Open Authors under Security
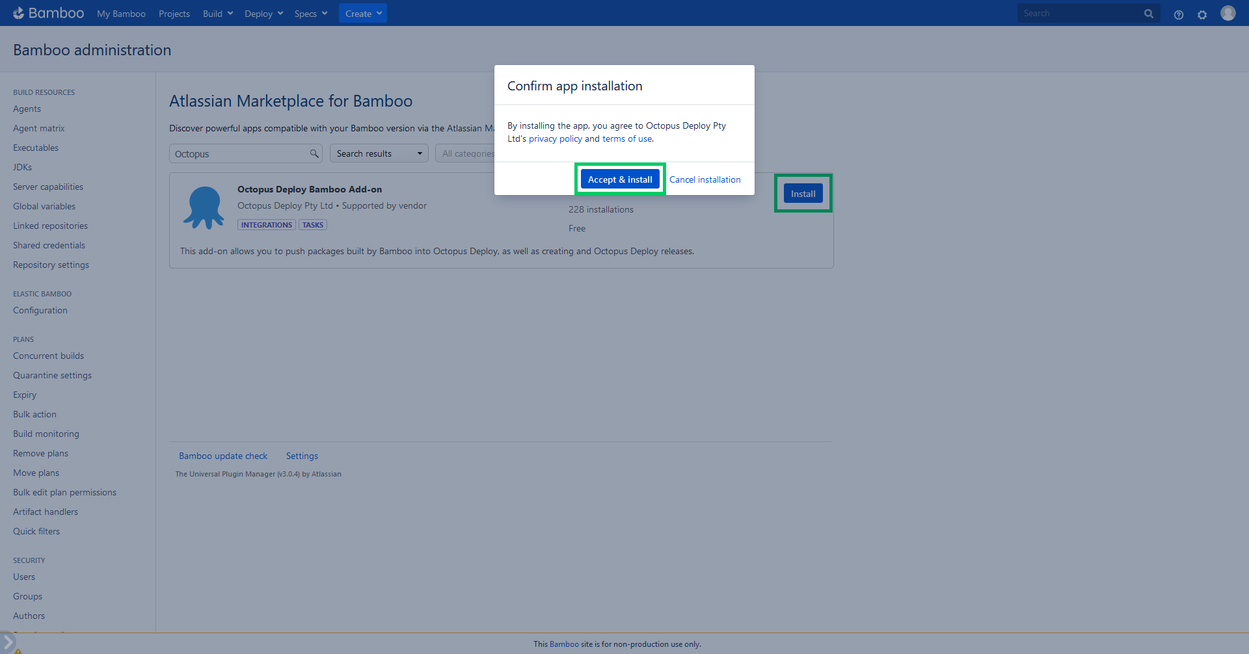The image size is (1249, 654). point(29,616)
